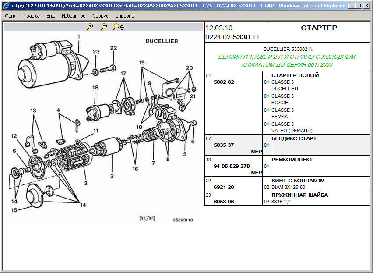Click the BOSCH - variant line
Image resolution: width=373 pixels, height=273 pixels.
point(282,103)
